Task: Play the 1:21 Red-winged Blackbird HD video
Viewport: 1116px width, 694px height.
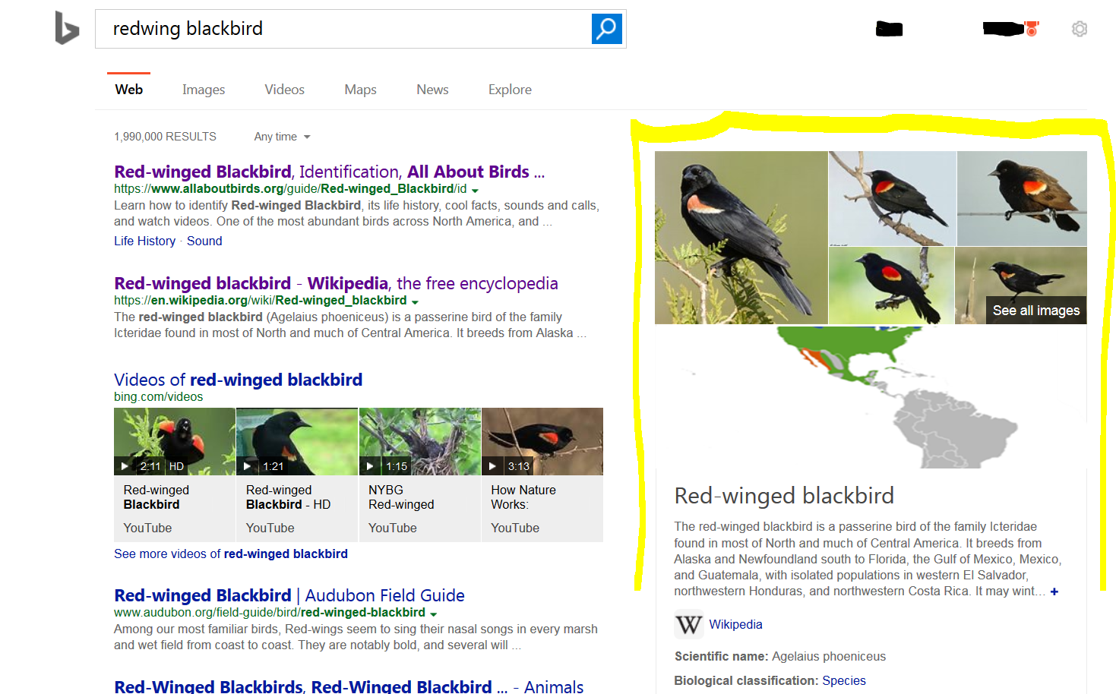Action: pos(297,441)
